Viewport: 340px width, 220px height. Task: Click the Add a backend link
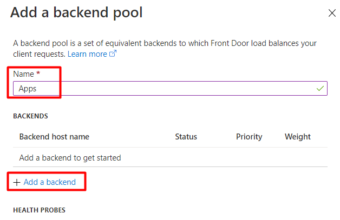click(50, 183)
